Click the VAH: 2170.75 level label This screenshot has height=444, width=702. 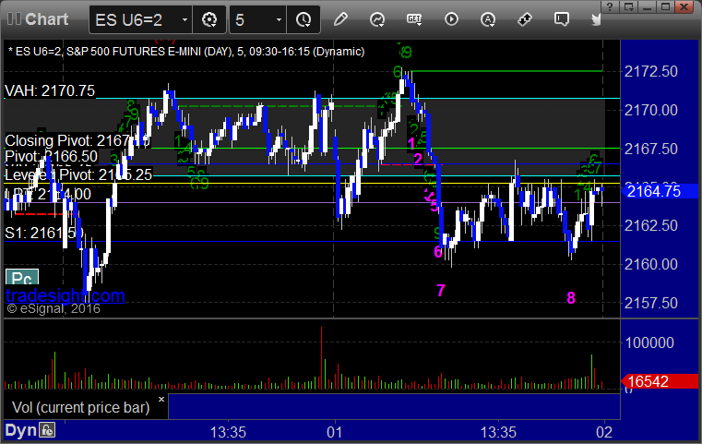(x=50, y=91)
